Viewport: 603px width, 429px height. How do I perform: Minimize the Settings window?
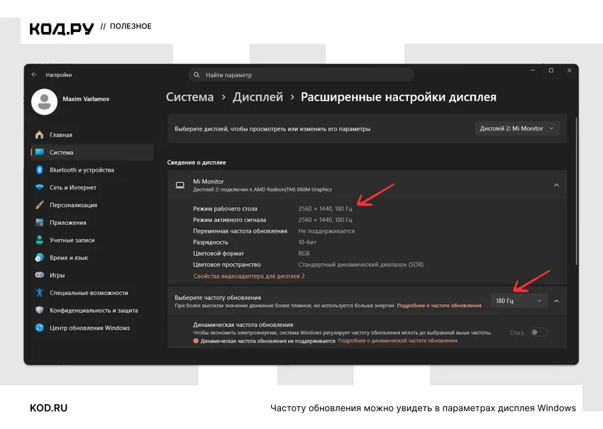point(533,70)
